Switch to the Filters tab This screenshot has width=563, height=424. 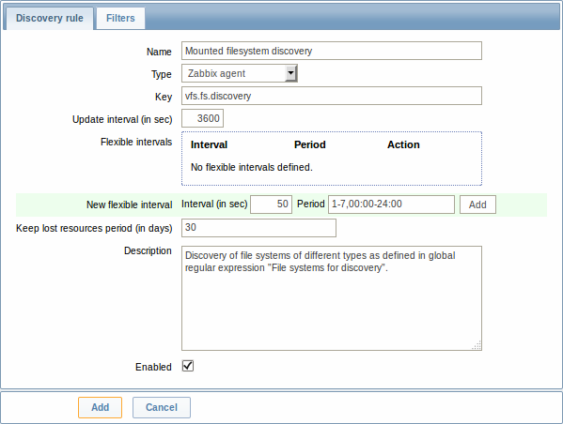coord(120,18)
